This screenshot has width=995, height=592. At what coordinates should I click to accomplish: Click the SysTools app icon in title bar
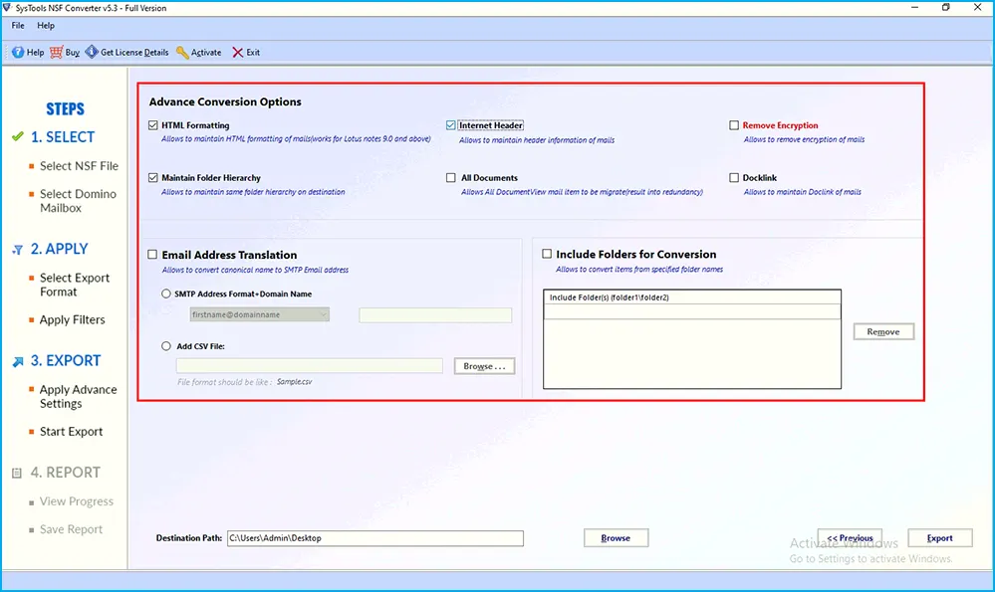[7, 8]
